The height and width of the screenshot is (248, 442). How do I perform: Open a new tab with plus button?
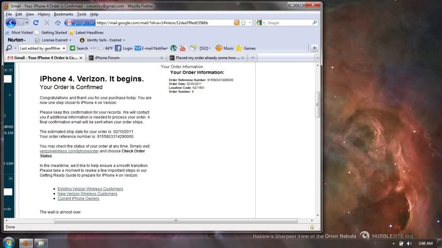[253, 58]
